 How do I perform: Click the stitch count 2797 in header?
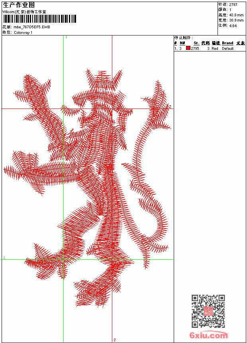pyautogui.click(x=233, y=5)
